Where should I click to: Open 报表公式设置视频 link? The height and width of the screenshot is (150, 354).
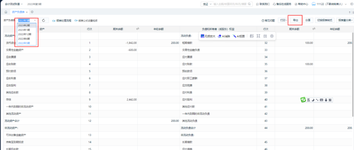86,21
